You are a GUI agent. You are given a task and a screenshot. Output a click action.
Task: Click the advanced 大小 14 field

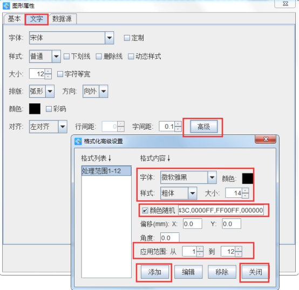click(234, 193)
